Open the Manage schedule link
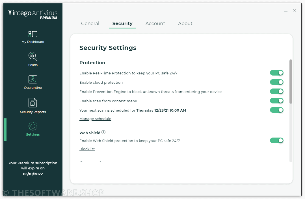This screenshot has width=305, height=199. coord(95,119)
